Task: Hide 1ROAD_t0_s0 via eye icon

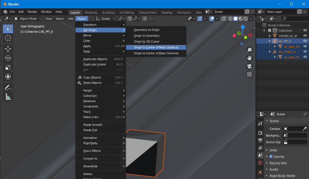Action: coord(305,36)
